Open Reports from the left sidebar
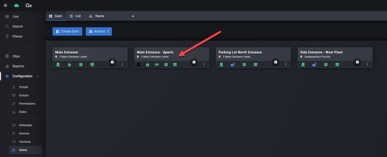The width and height of the screenshot is (387, 157). click(x=18, y=66)
